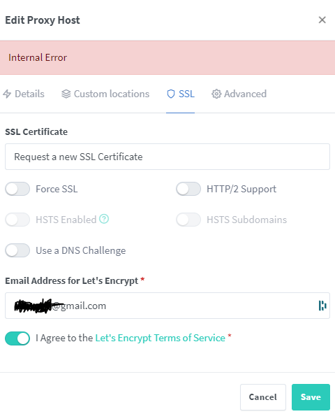Close the Edit Proxy Host dialog

[322, 20]
